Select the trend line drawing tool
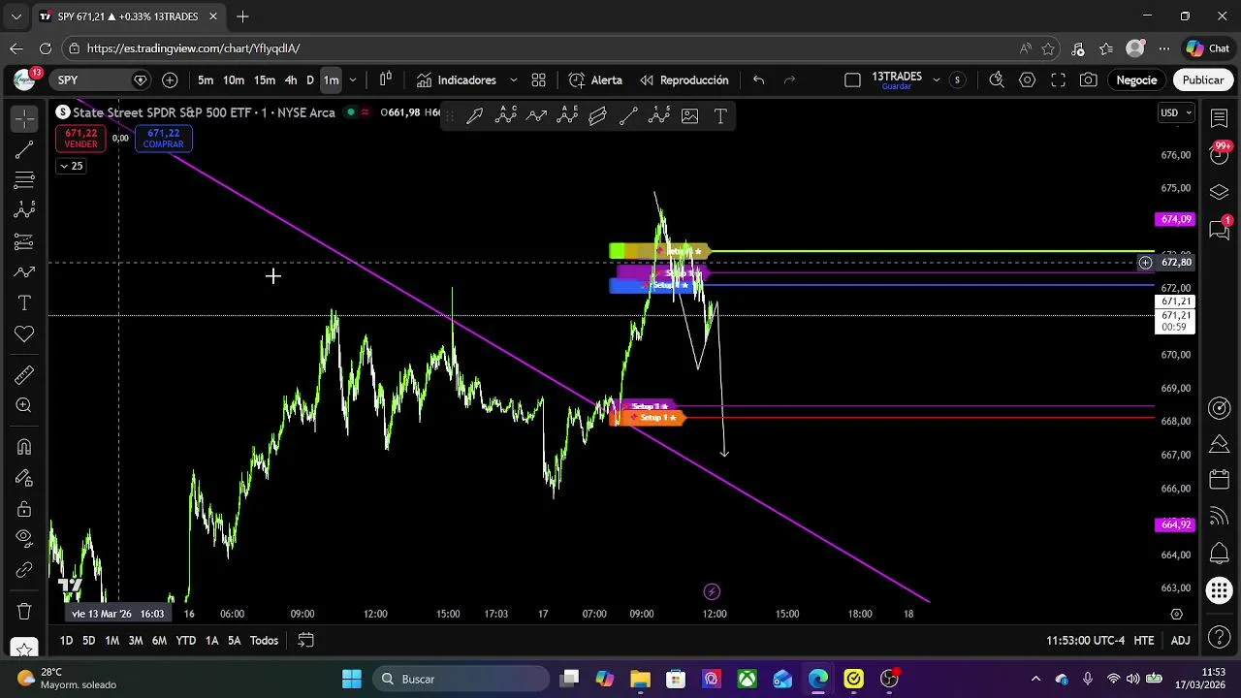The width and height of the screenshot is (1241, 698). [x=24, y=149]
